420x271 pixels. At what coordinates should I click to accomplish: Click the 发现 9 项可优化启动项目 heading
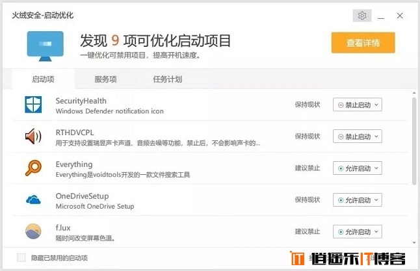click(155, 41)
